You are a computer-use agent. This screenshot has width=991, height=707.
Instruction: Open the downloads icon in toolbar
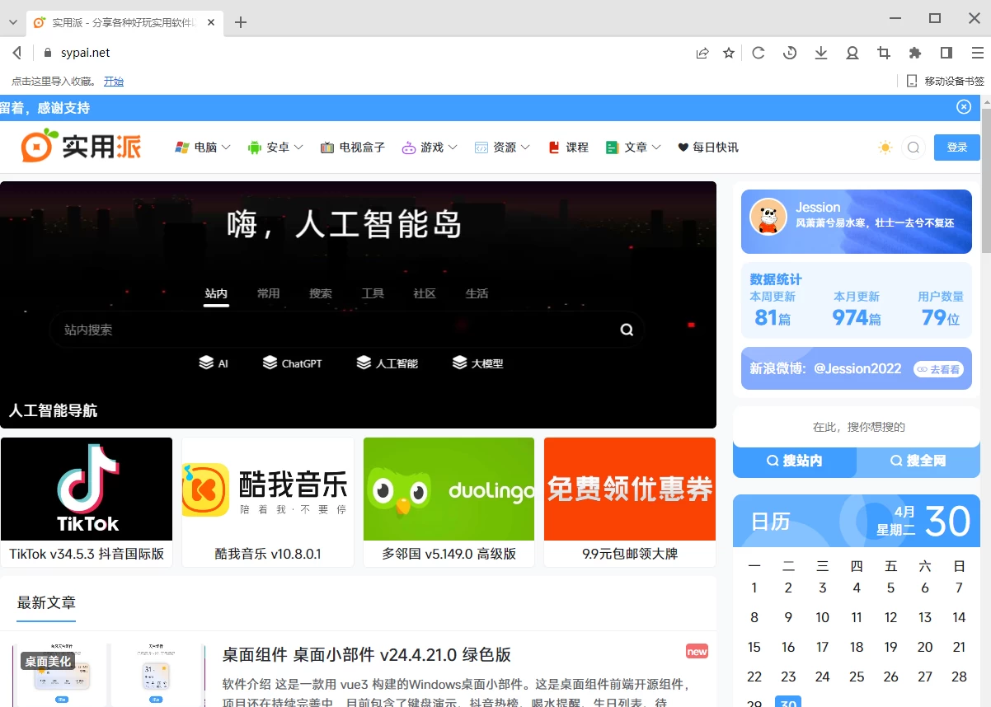coord(821,54)
